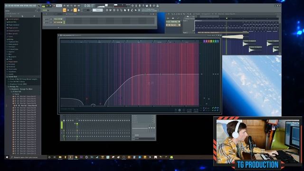Screen dimensions: 304x171
Task: Expand the Mixer presets folder
Action: point(12,34)
